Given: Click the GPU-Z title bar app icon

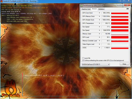Looking at the screenshot, I should [x=82, y=6].
